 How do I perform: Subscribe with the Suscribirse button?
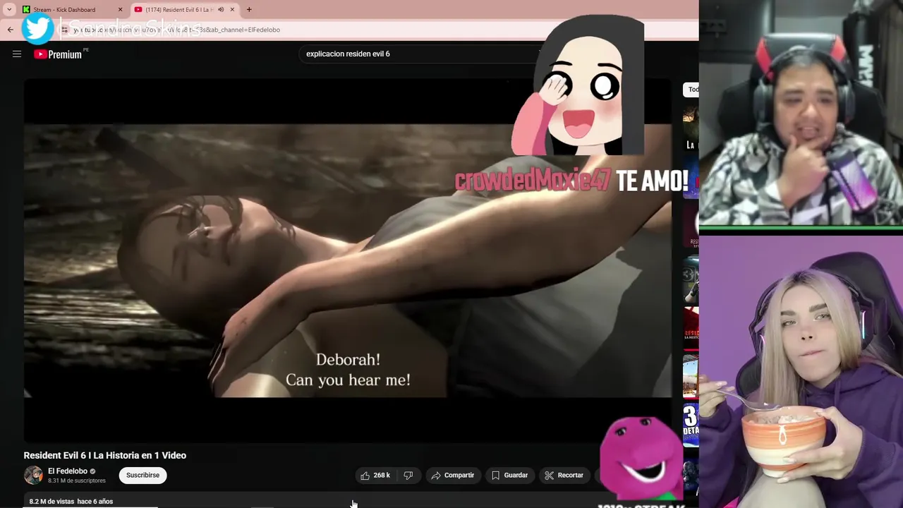click(x=143, y=476)
